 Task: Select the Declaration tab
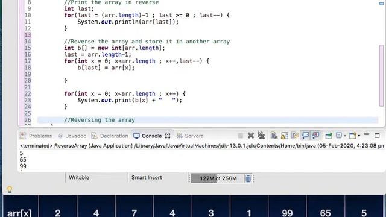pyautogui.click(x=110, y=136)
